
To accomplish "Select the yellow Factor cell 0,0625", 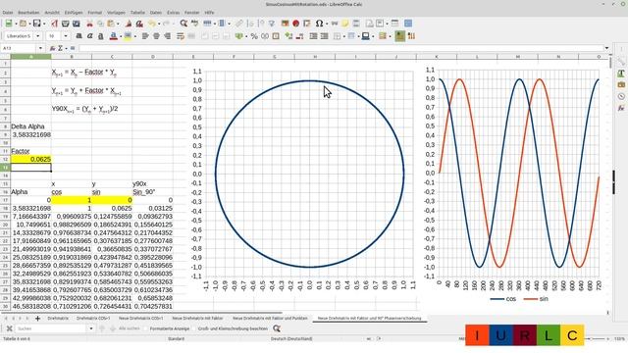I will (30, 159).
